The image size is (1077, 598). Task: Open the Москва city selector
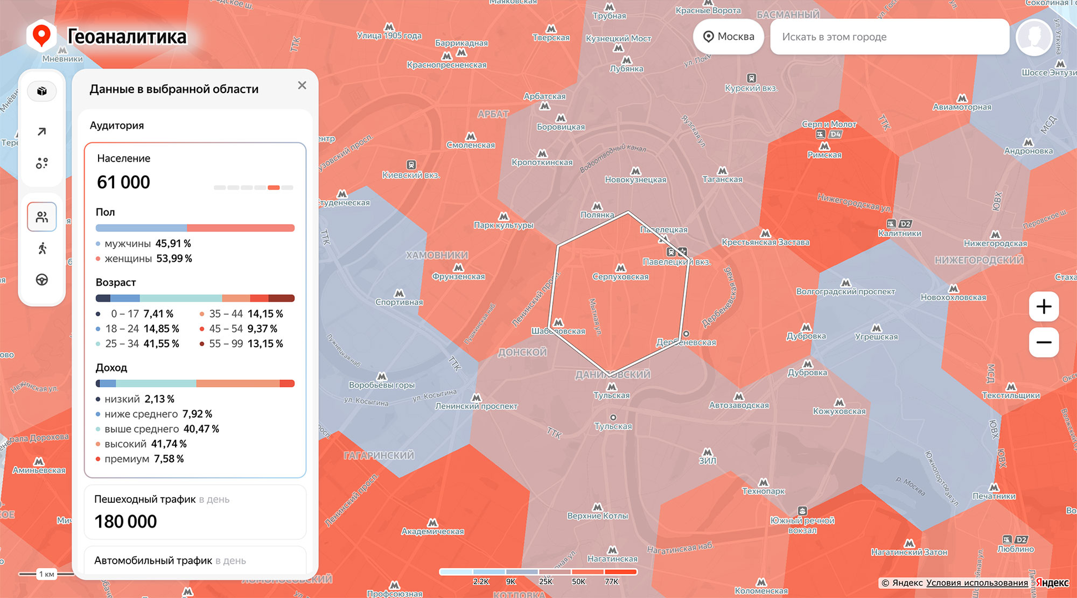pyautogui.click(x=729, y=37)
